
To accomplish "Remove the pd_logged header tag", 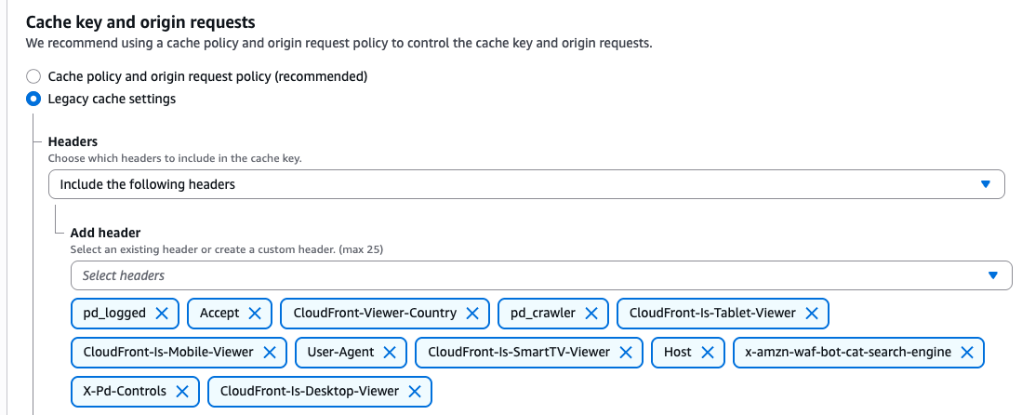I will pos(162,314).
